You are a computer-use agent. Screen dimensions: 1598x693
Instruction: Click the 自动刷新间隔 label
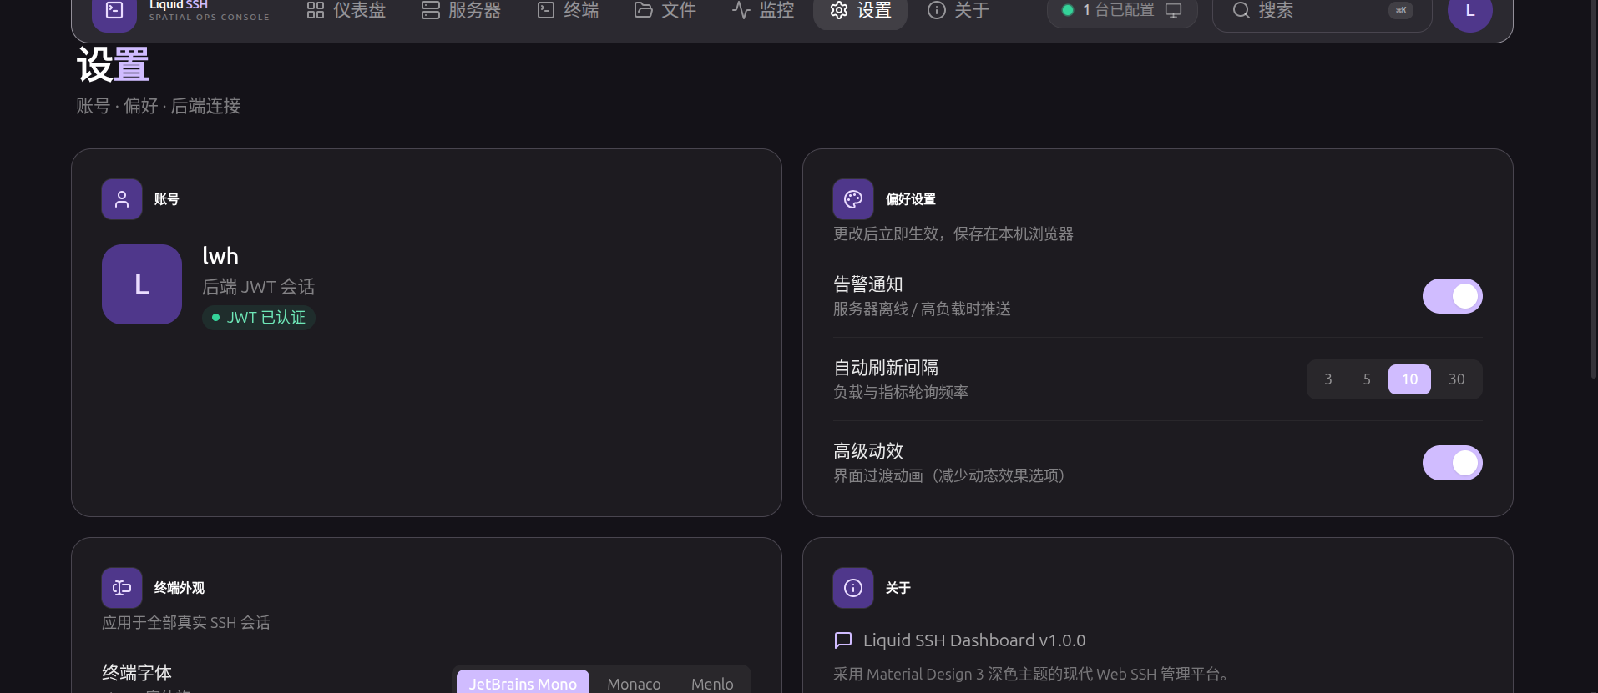click(886, 368)
